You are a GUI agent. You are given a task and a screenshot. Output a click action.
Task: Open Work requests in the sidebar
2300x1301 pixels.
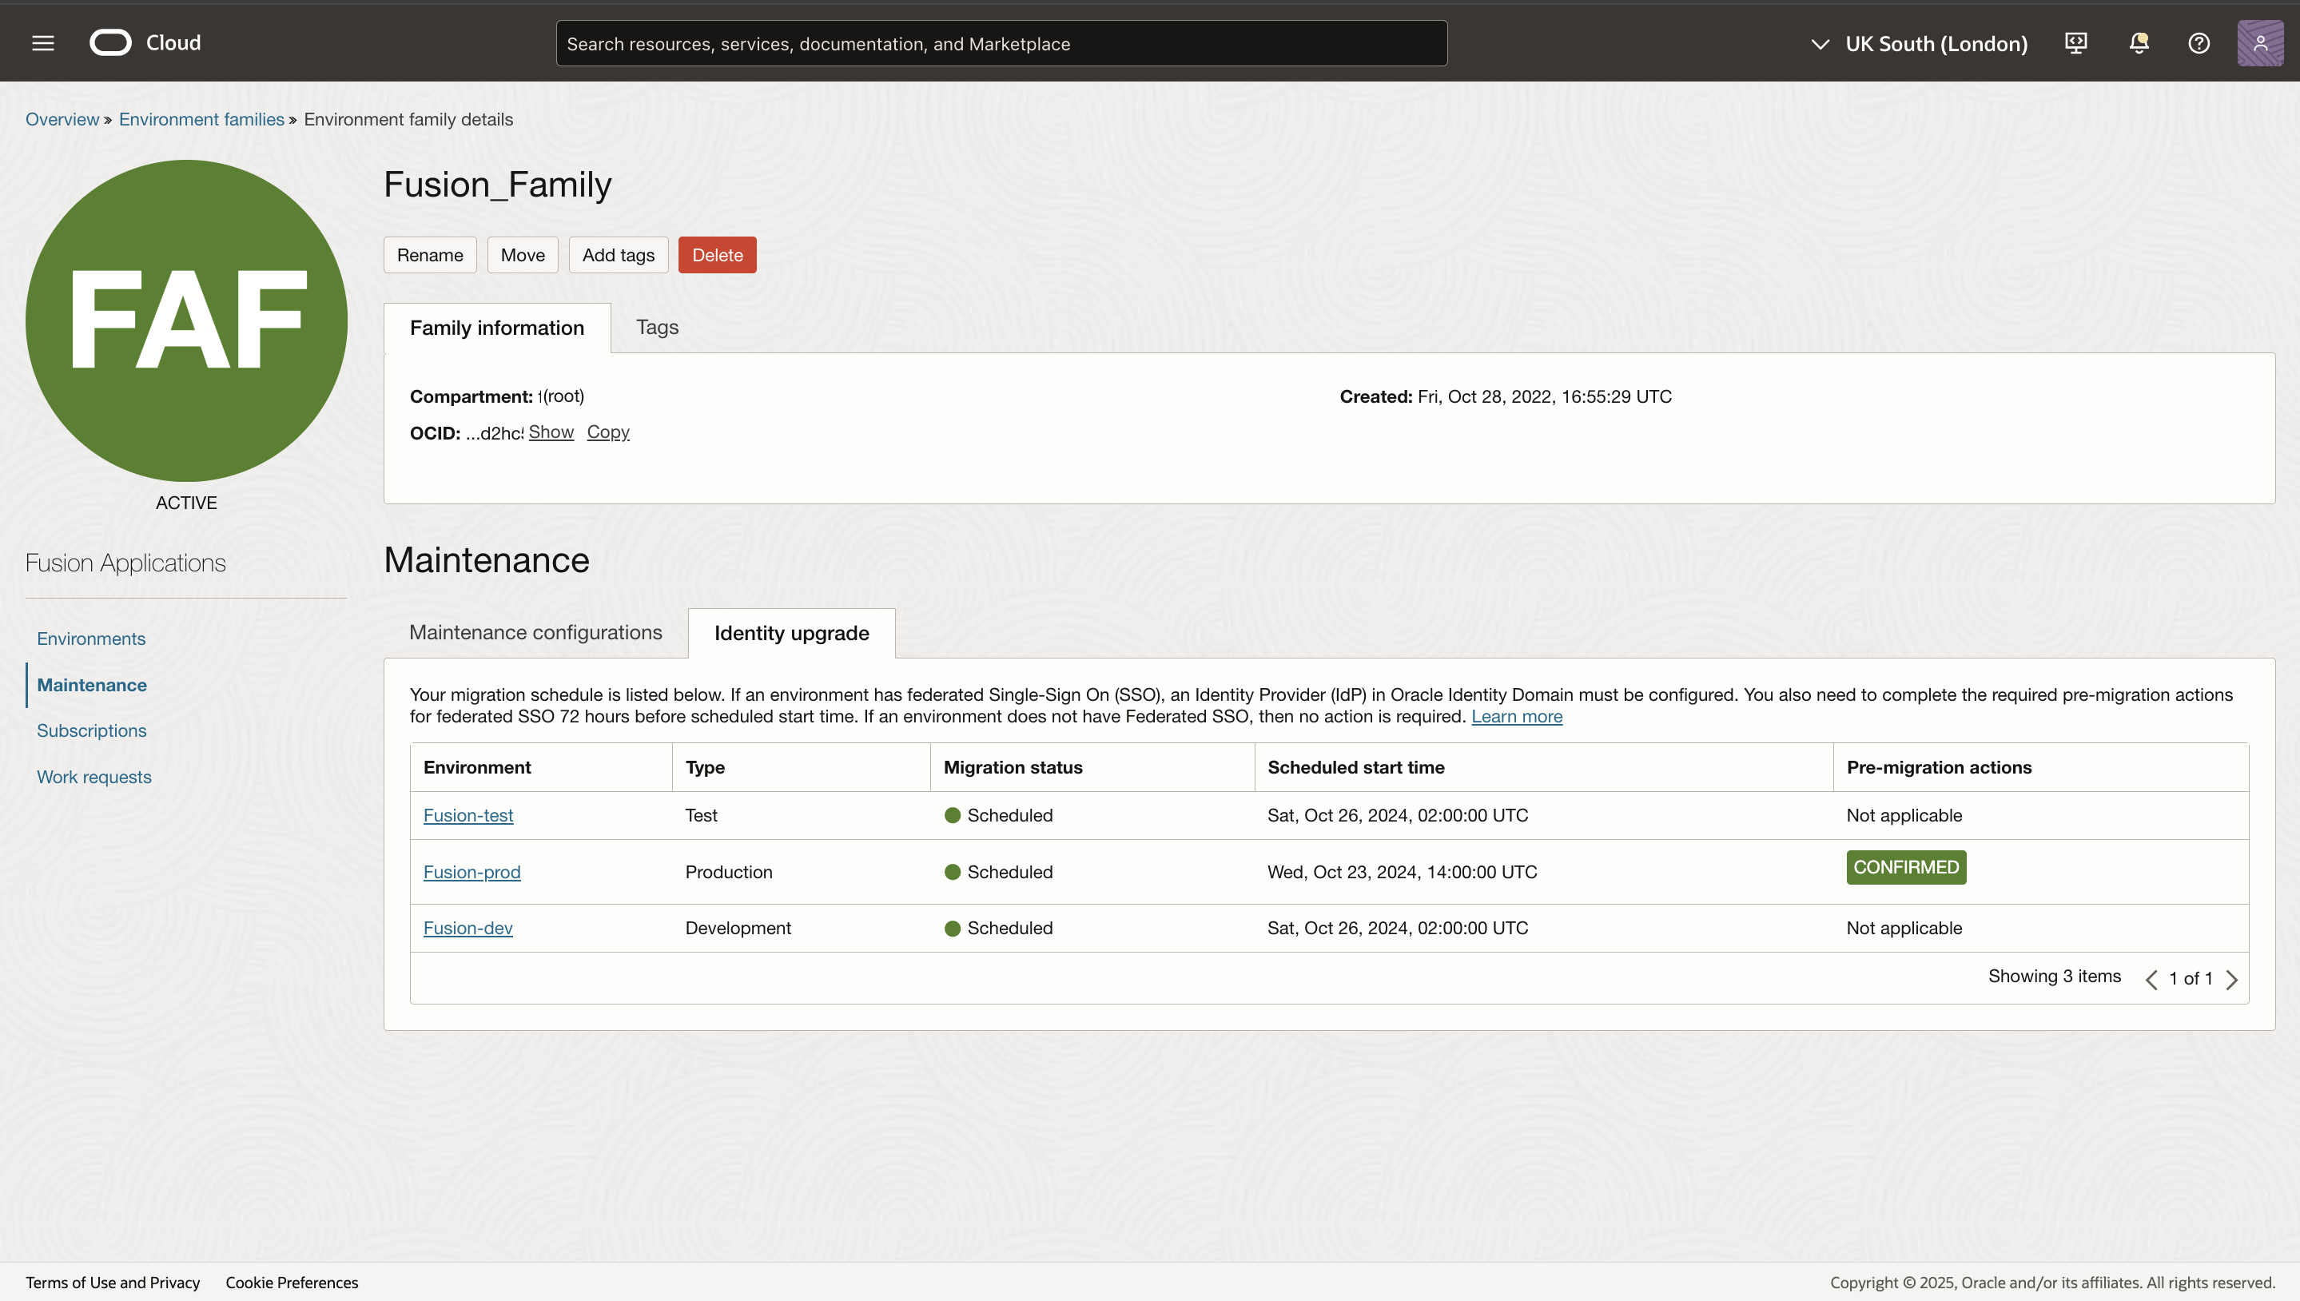pos(94,778)
